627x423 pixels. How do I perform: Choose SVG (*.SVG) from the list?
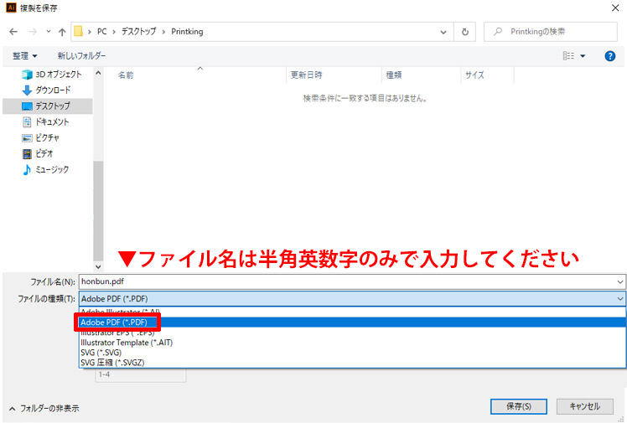[x=352, y=353]
